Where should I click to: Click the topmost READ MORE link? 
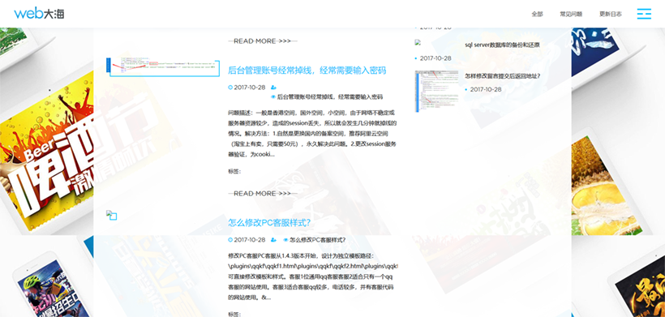(263, 41)
